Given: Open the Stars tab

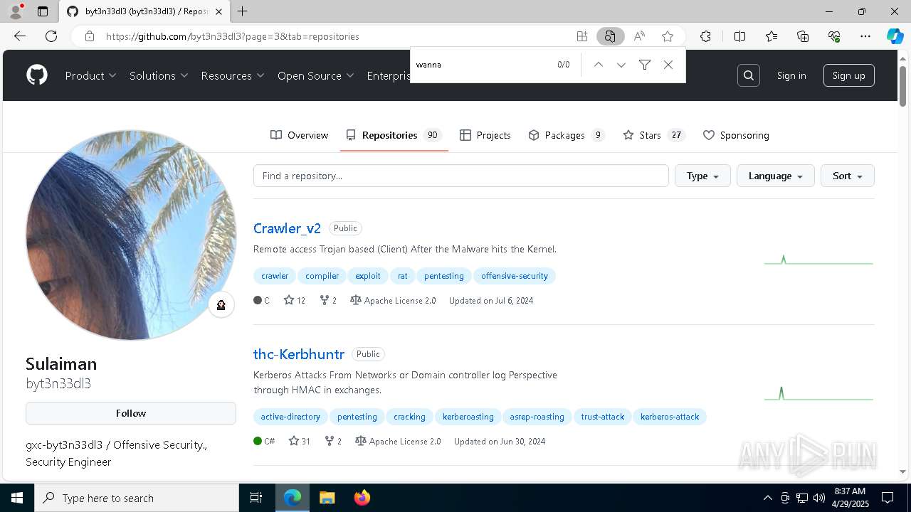Looking at the screenshot, I should click(653, 135).
